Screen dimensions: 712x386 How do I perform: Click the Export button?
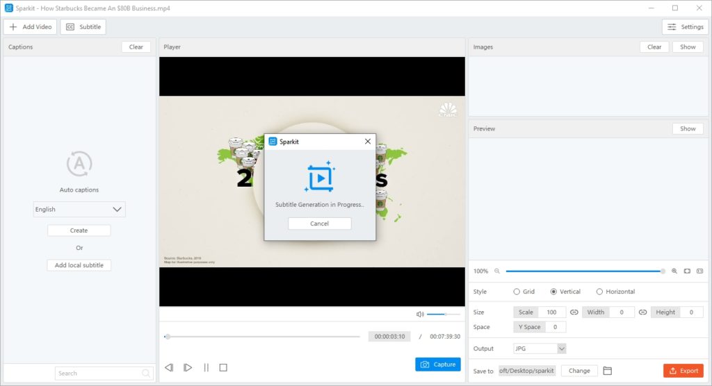click(683, 371)
